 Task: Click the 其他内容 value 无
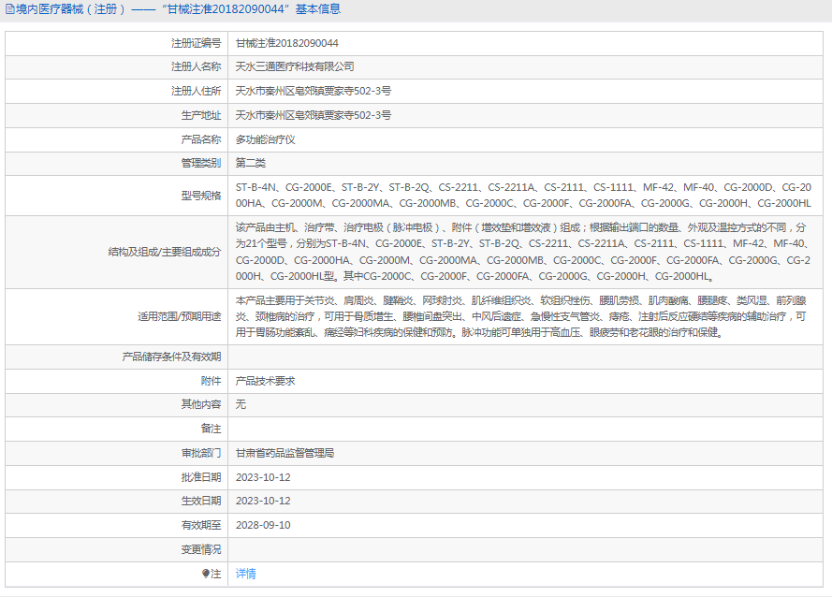(x=241, y=404)
